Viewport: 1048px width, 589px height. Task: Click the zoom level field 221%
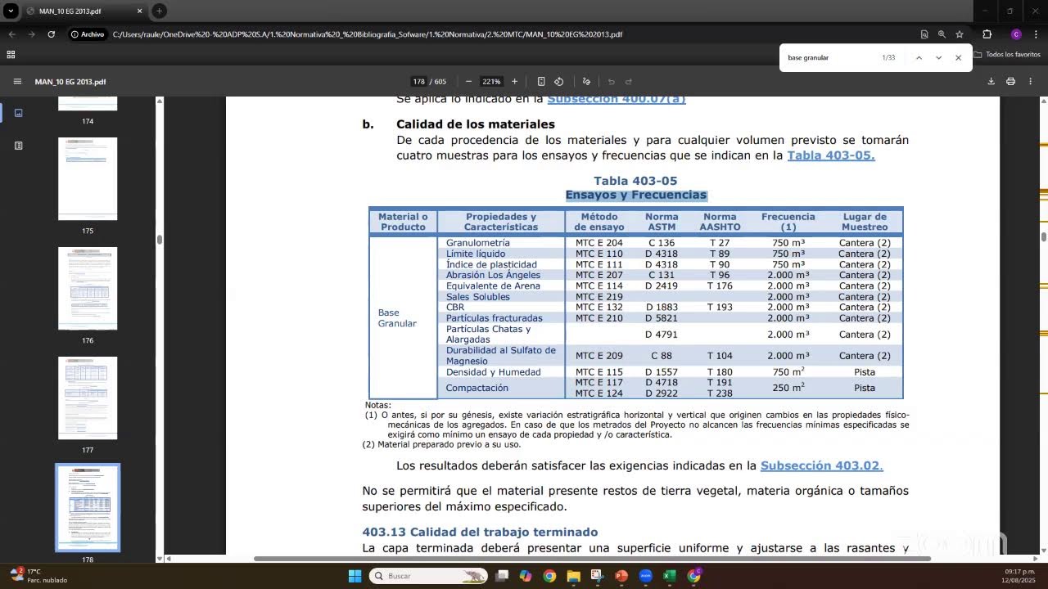click(491, 82)
